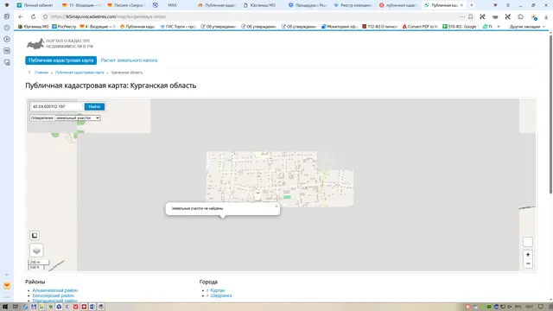Open the Word icon in taskbar
Viewport: 553px width, 311px height.
92,307
